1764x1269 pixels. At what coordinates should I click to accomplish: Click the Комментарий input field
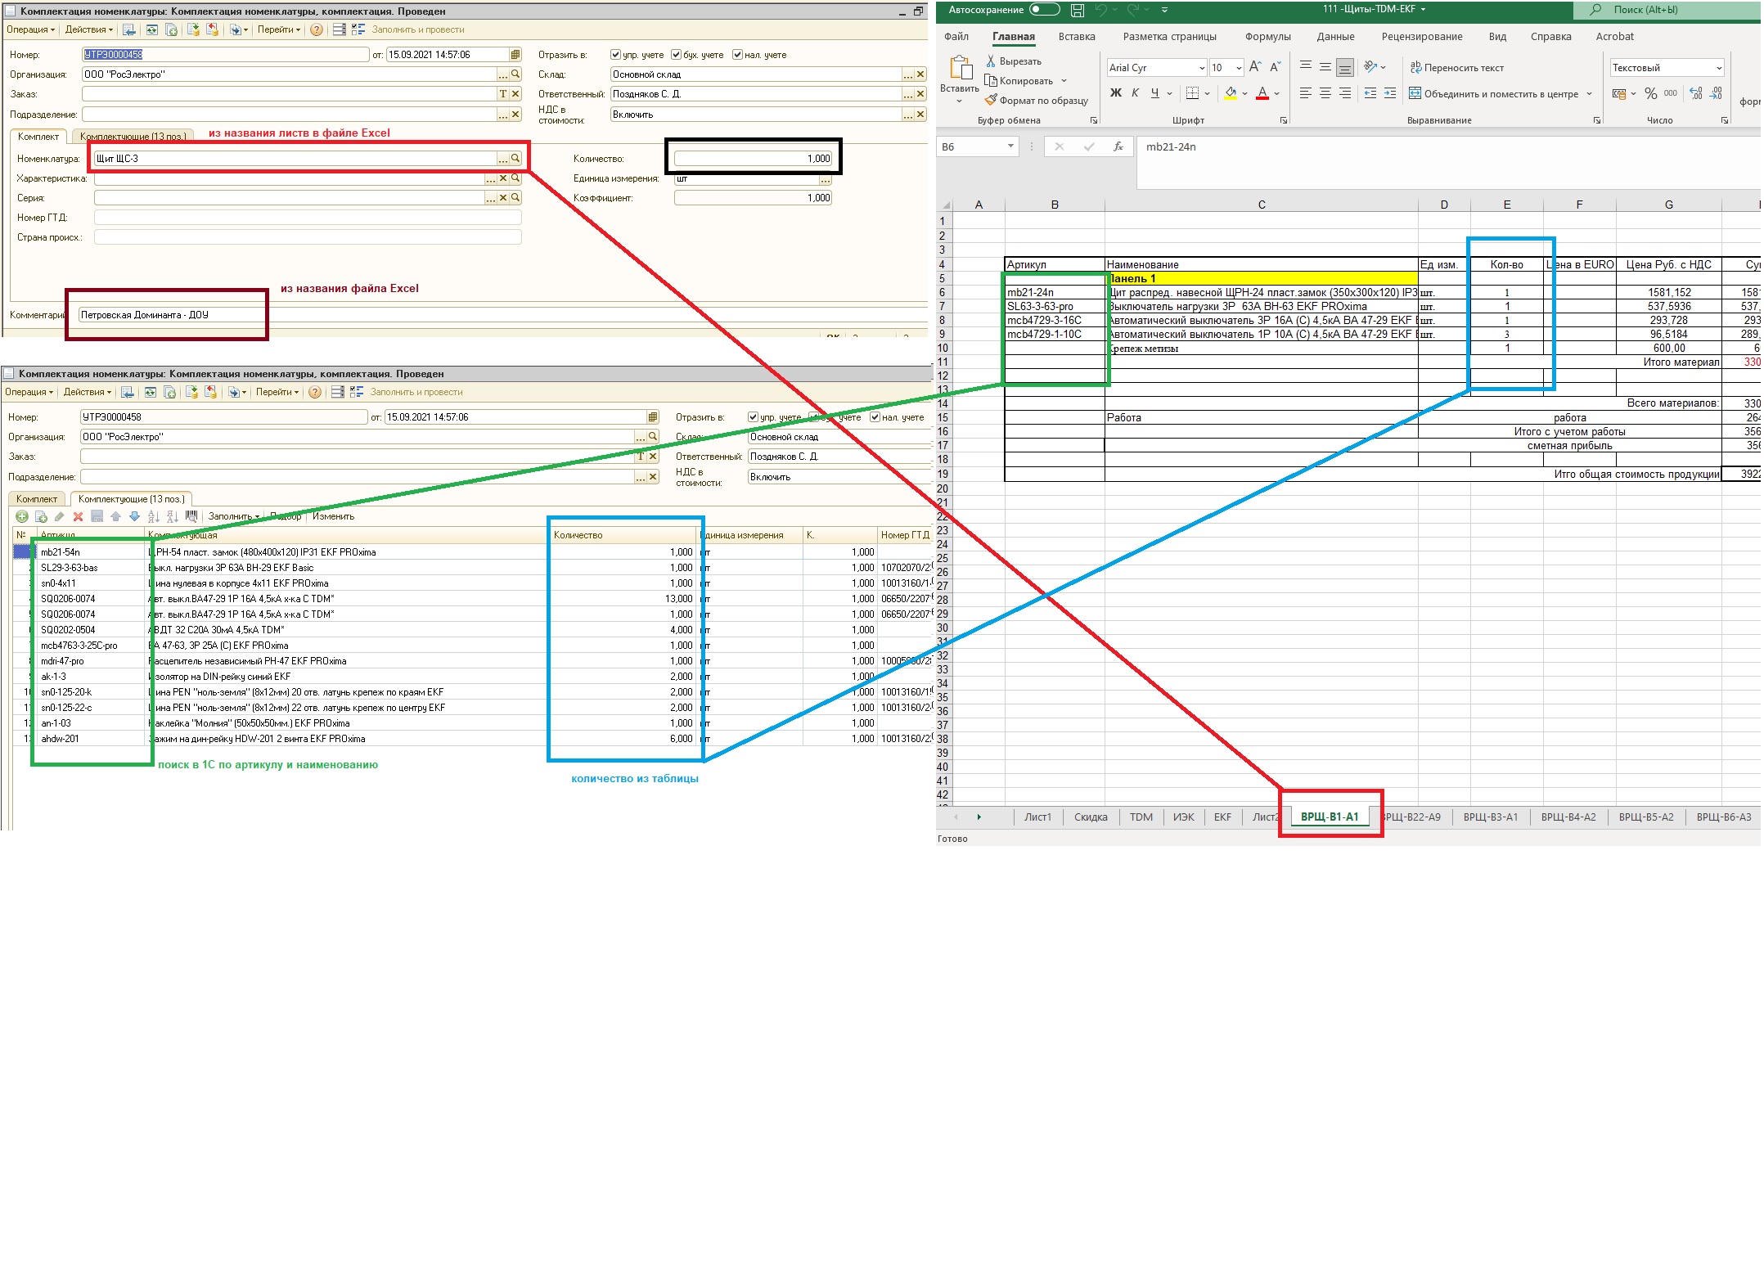pyautogui.click(x=491, y=315)
